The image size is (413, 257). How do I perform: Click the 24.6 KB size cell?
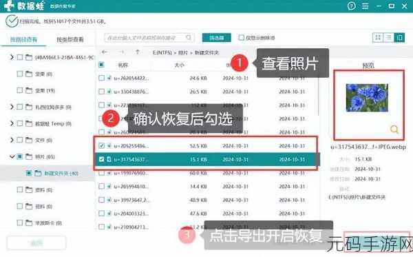198,79
